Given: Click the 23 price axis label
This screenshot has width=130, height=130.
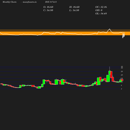Looking at the screenshot, I should pyautogui.click(x=122, y=75).
